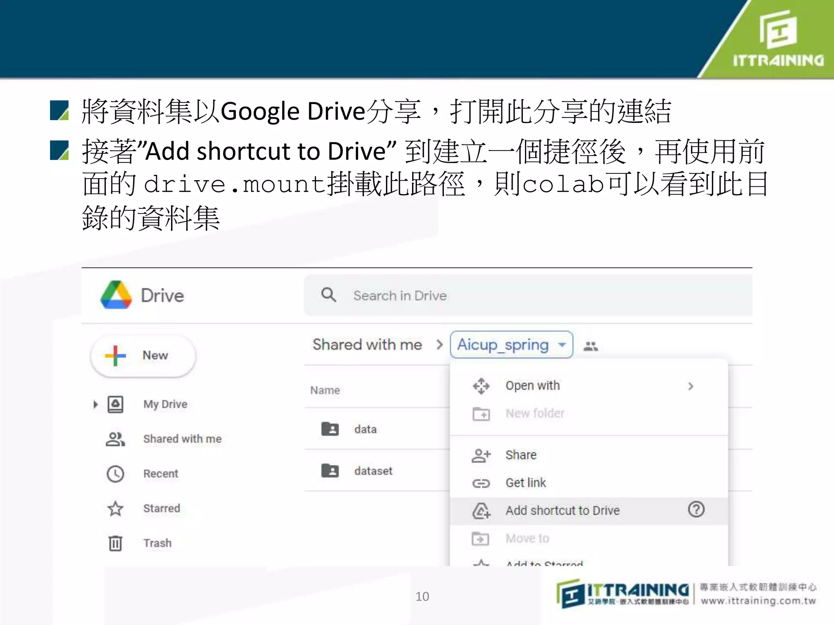Open Shared with me in sidebar
This screenshot has width=834, height=625.
182,439
